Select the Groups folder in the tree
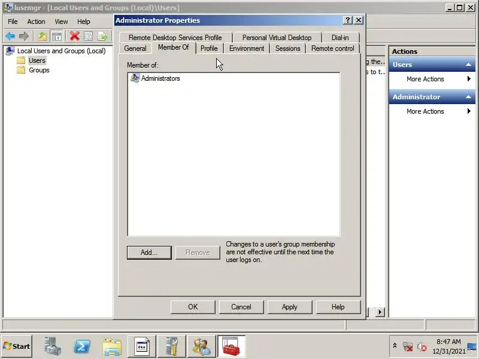The height and width of the screenshot is (359, 479). click(x=39, y=70)
